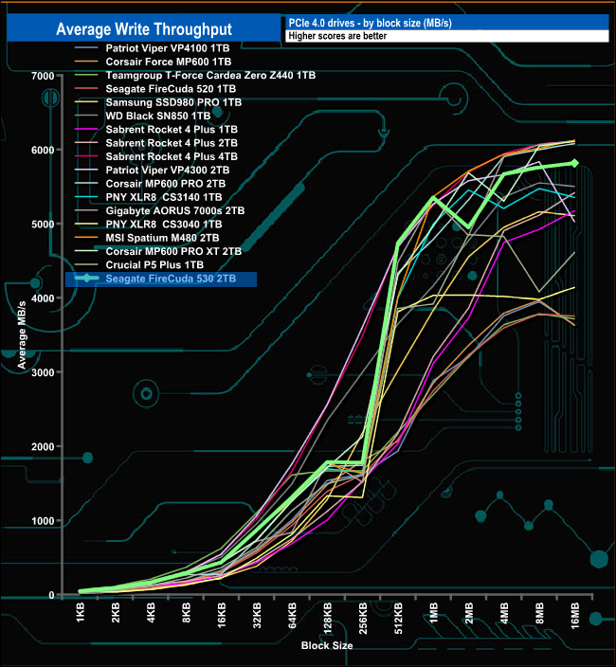The height and width of the screenshot is (667, 616).
Task: Click the Average Write Throughput title
Action: tap(144, 29)
